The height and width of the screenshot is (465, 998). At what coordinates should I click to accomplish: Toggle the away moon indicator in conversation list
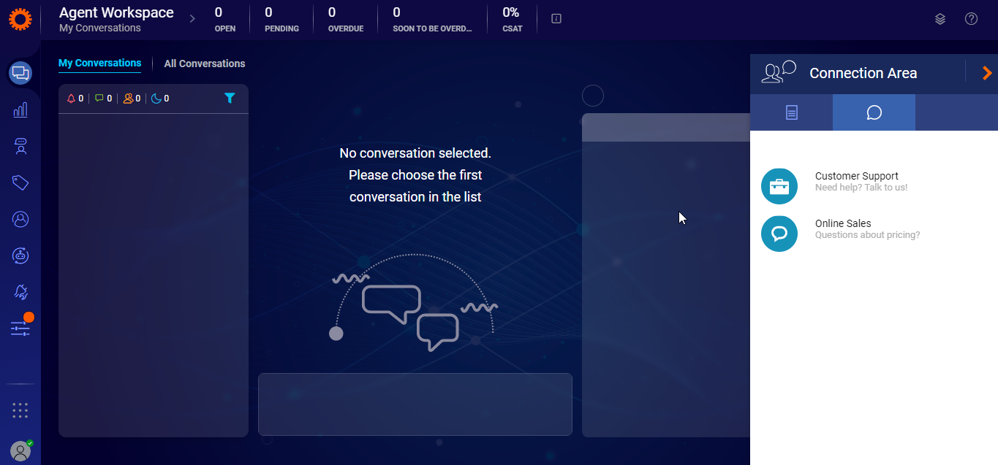tap(156, 97)
